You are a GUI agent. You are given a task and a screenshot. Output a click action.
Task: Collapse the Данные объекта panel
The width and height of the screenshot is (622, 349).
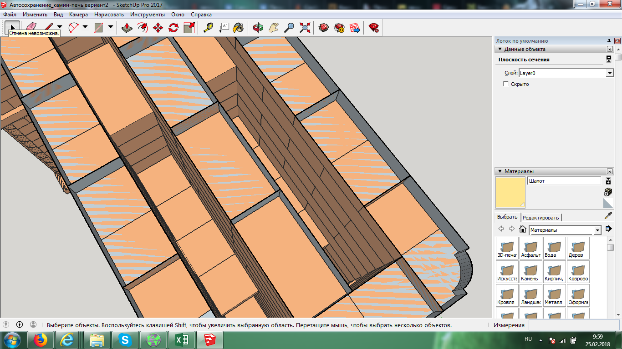point(500,49)
